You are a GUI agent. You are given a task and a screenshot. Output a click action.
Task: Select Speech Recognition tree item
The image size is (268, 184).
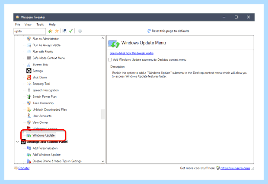(x=46, y=90)
